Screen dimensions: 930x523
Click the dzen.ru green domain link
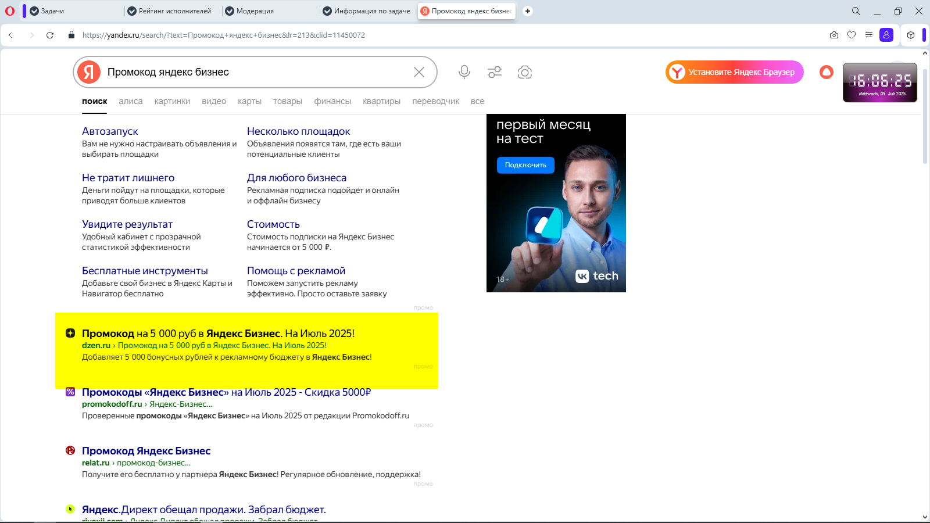point(96,345)
